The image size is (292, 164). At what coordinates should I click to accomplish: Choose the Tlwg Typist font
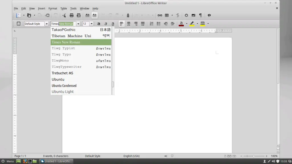click(81, 48)
